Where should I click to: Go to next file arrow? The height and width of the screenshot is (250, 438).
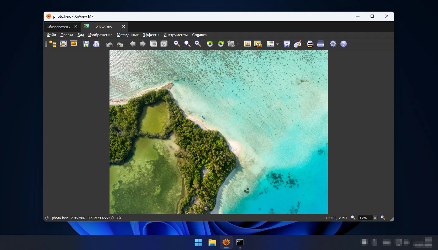click(143, 44)
